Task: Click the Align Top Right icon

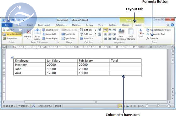Action: tap(114, 30)
